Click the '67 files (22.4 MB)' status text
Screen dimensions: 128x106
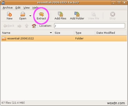[13, 103]
